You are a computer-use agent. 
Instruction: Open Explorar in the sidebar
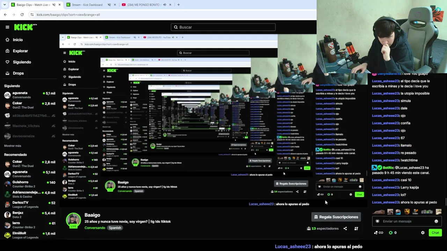tap(20, 51)
